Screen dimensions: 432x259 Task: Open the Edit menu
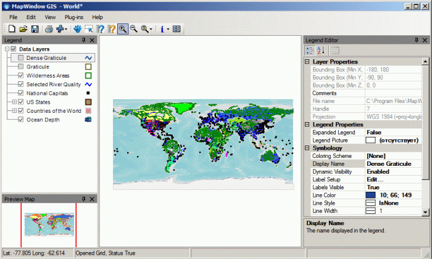pyautogui.click(x=31, y=17)
